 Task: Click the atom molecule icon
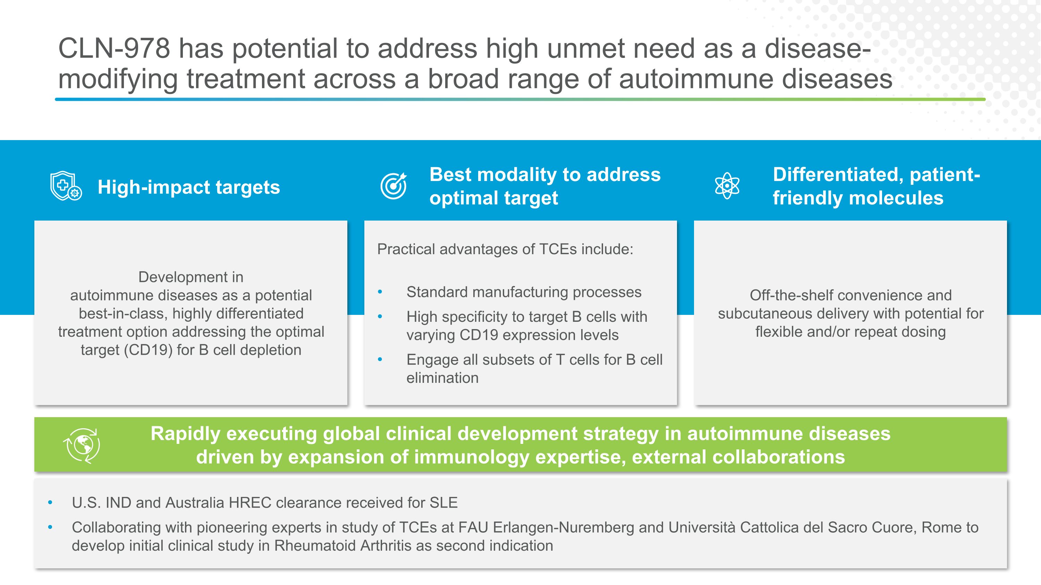[727, 186]
